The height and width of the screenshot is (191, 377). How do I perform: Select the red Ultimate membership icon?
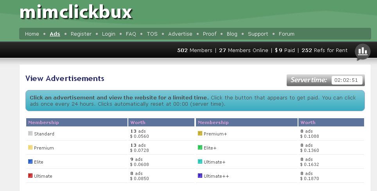point(31,176)
